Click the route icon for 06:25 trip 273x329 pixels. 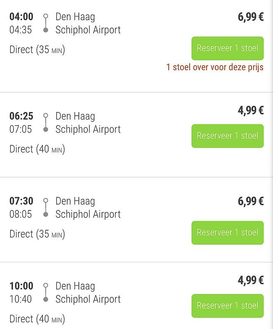click(46, 123)
